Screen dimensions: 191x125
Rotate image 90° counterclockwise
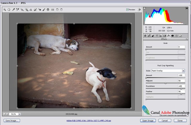coord(57,10)
